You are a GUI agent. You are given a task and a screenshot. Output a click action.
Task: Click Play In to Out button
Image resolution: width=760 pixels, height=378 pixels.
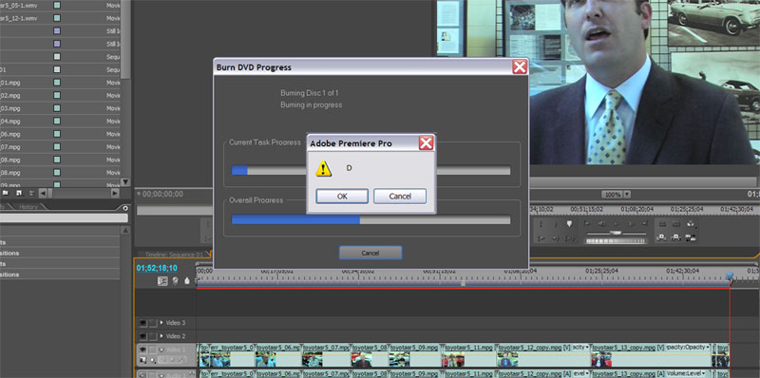[x=571, y=238]
